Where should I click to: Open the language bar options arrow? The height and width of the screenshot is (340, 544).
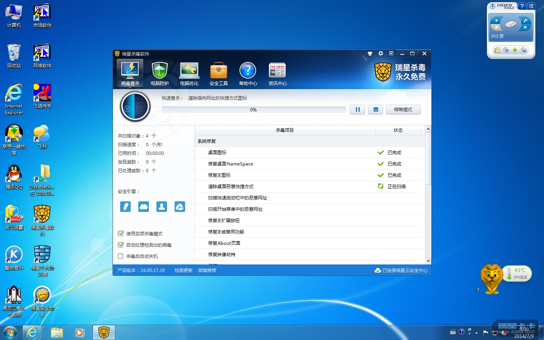click(470, 334)
